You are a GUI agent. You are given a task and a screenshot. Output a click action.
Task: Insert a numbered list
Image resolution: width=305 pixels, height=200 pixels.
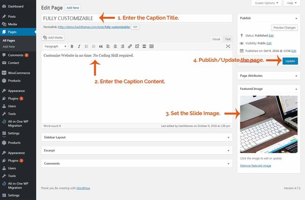pos(93,46)
